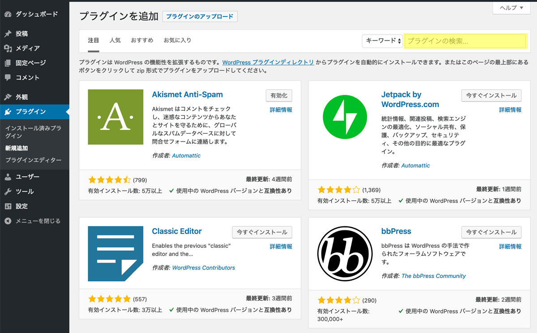Image resolution: width=537 pixels, height=333 pixels.
Task: Select 新規追加 in the plugin submenu
Action: (x=17, y=148)
